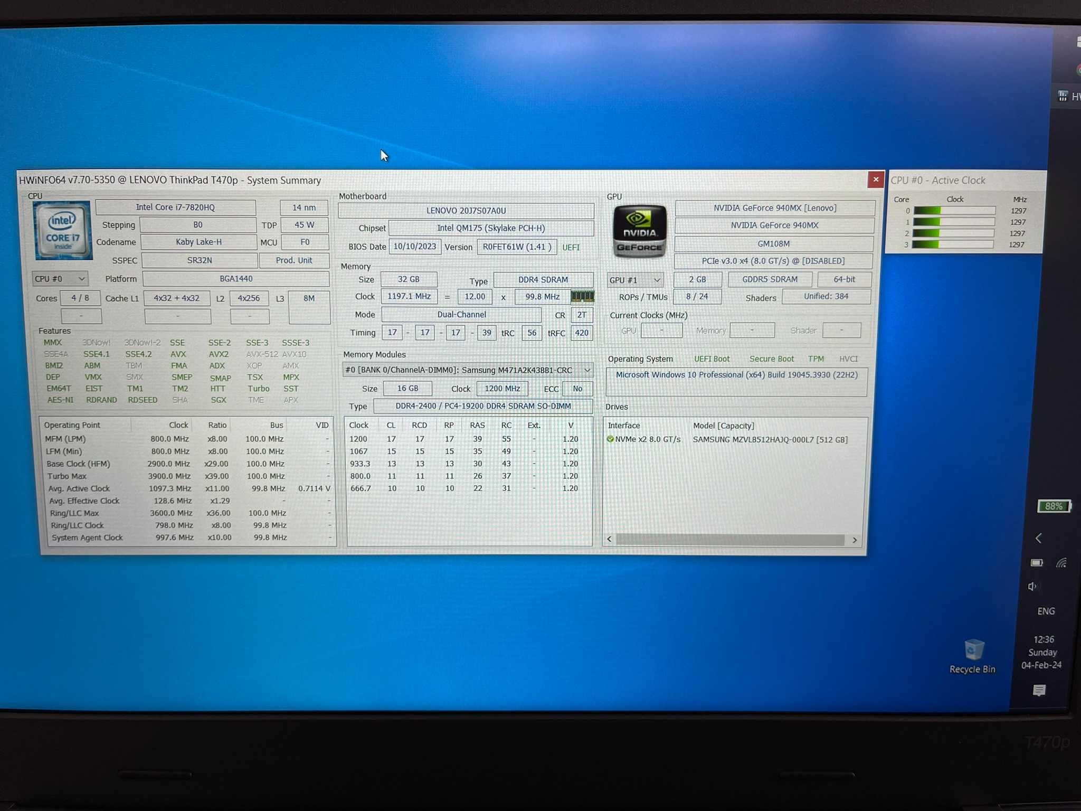
Task: Click the Intel Core i7-7820HQ name field
Action: pos(175,207)
